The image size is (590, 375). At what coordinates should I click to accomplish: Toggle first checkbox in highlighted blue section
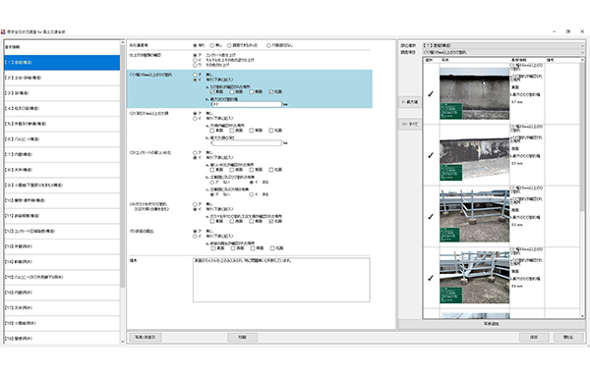212,91
